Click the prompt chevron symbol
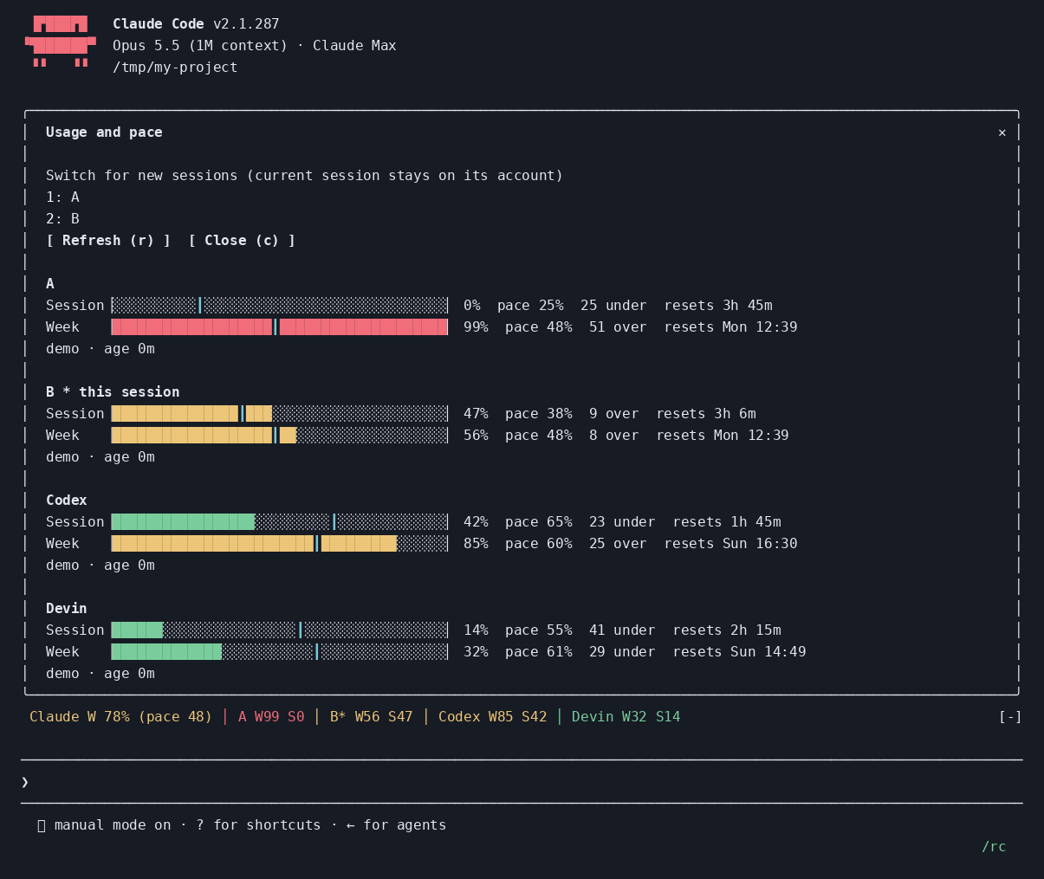The image size is (1044, 879). (25, 782)
